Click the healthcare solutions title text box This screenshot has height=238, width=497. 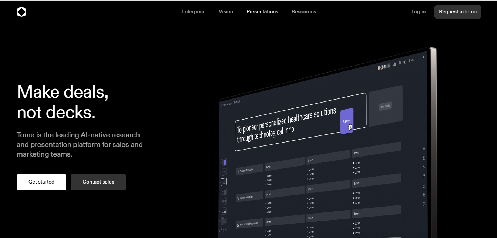pyautogui.click(x=300, y=122)
